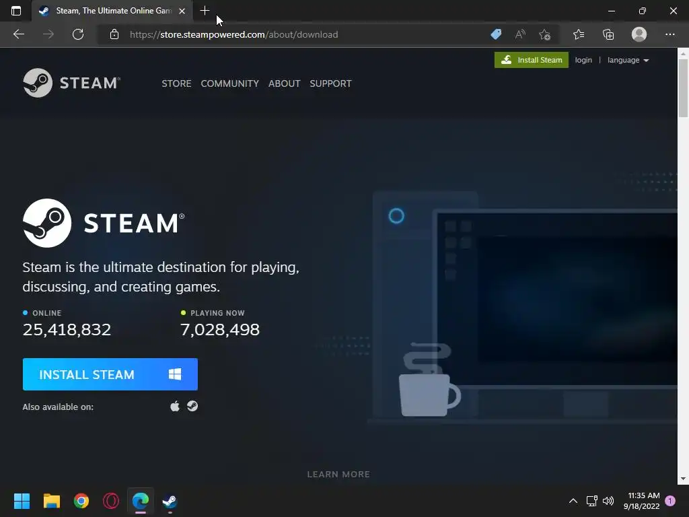
Task: Launch Opera from the taskbar
Action: click(x=111, y=501)
